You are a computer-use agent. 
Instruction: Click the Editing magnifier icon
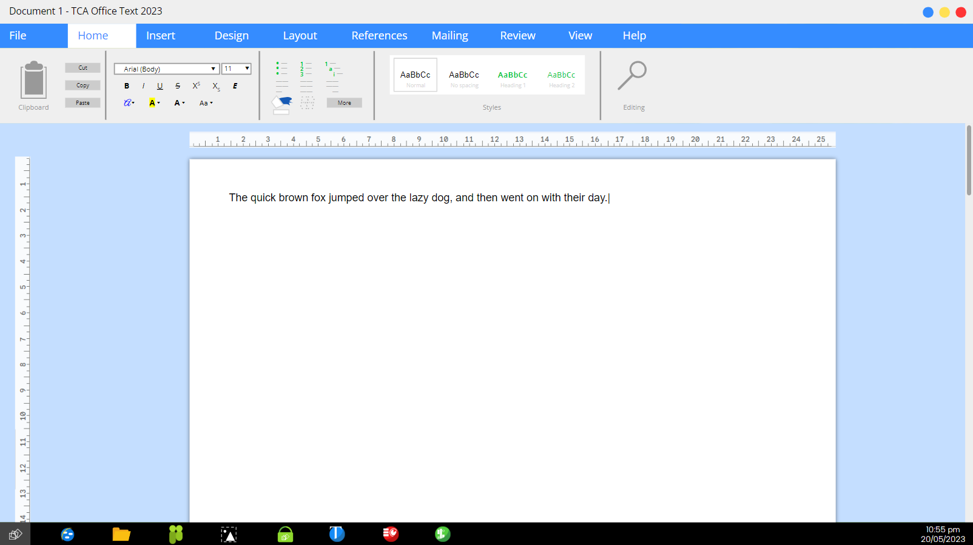tap(633, 76)
